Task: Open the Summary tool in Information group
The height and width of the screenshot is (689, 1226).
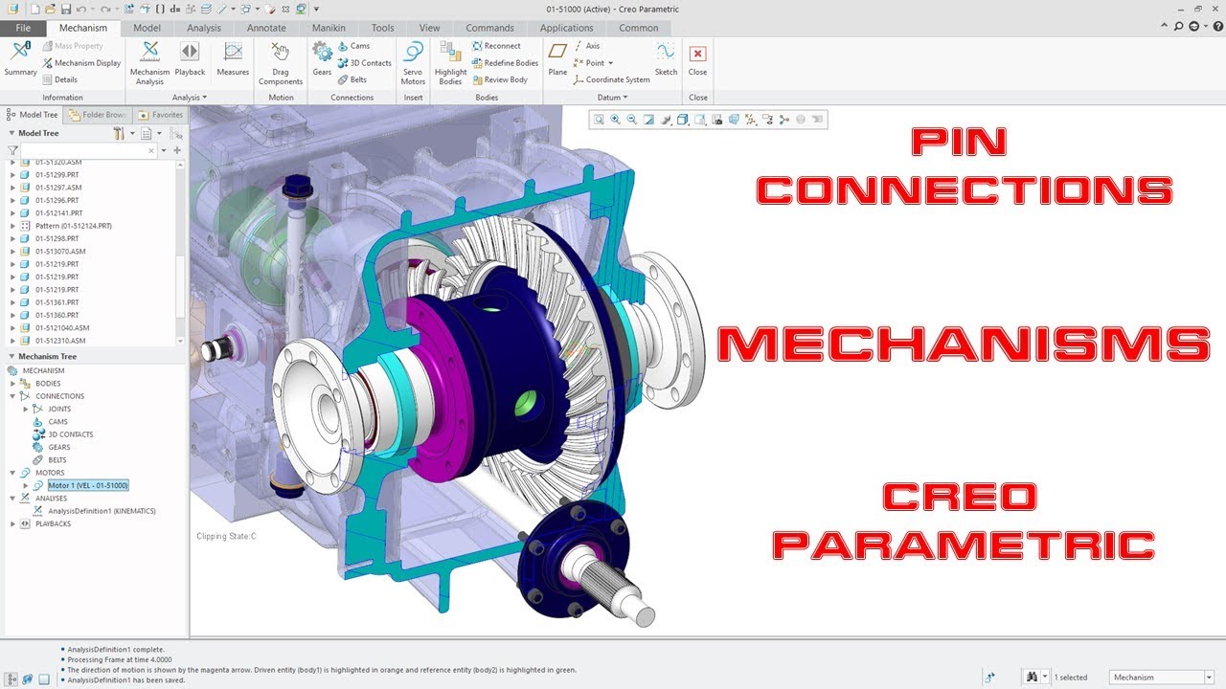Action: click(20, 58)
